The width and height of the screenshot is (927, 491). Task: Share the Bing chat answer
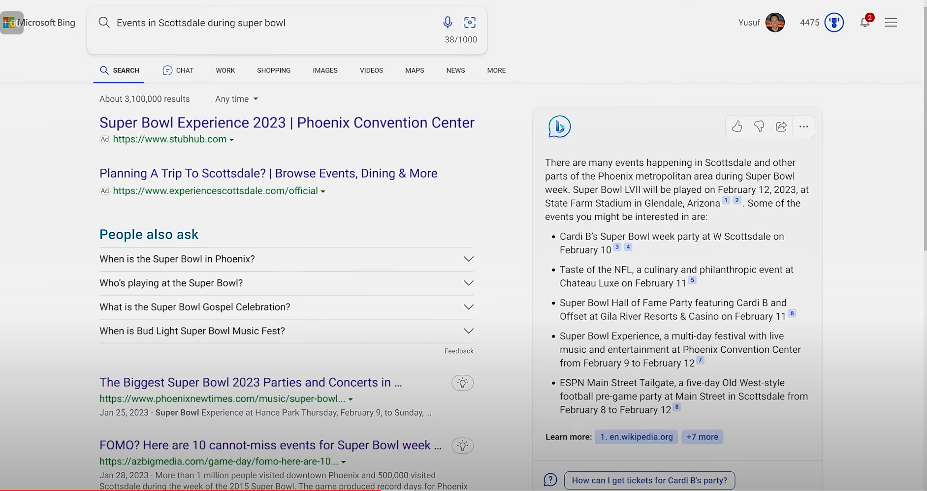781,127
